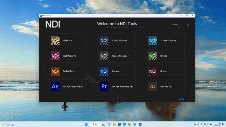Open the Windows Start menu
Image resolution: width=226 pixels, height=127 pixels.
click(86, 124)
